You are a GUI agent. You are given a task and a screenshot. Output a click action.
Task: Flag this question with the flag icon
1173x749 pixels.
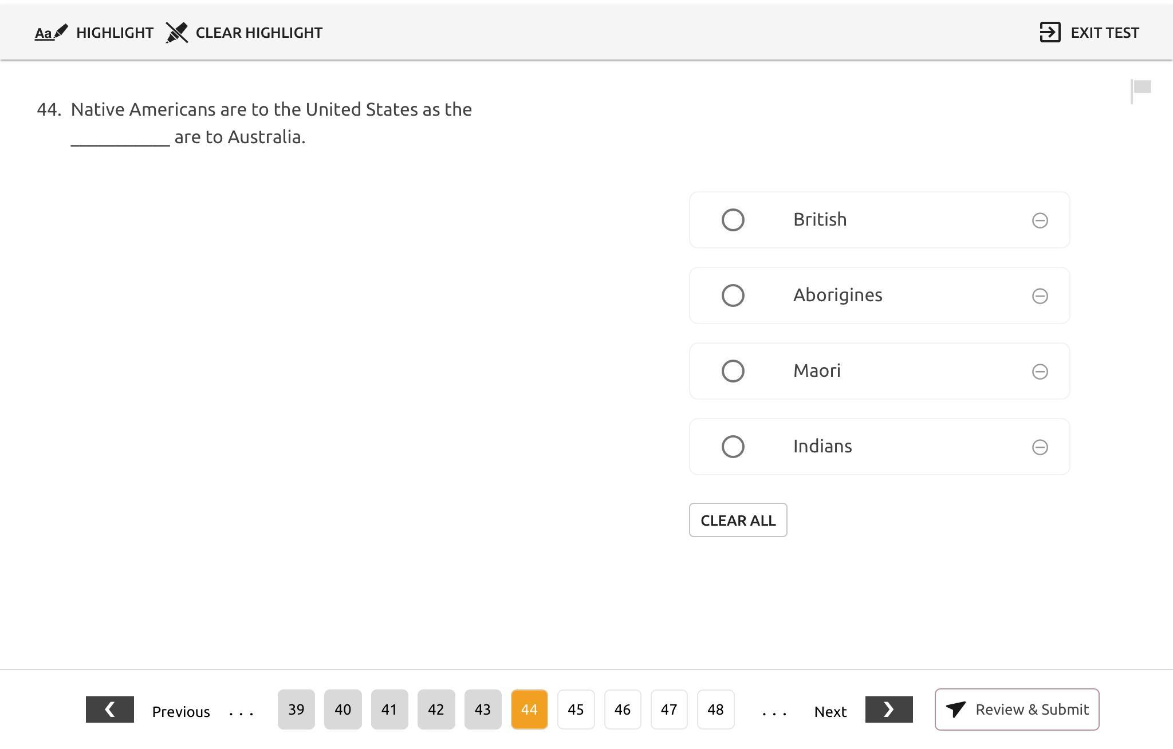(x=1141, y=90)
